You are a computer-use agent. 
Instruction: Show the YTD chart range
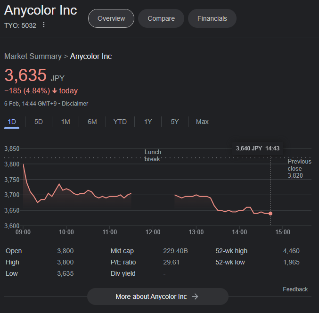[120, 122]
